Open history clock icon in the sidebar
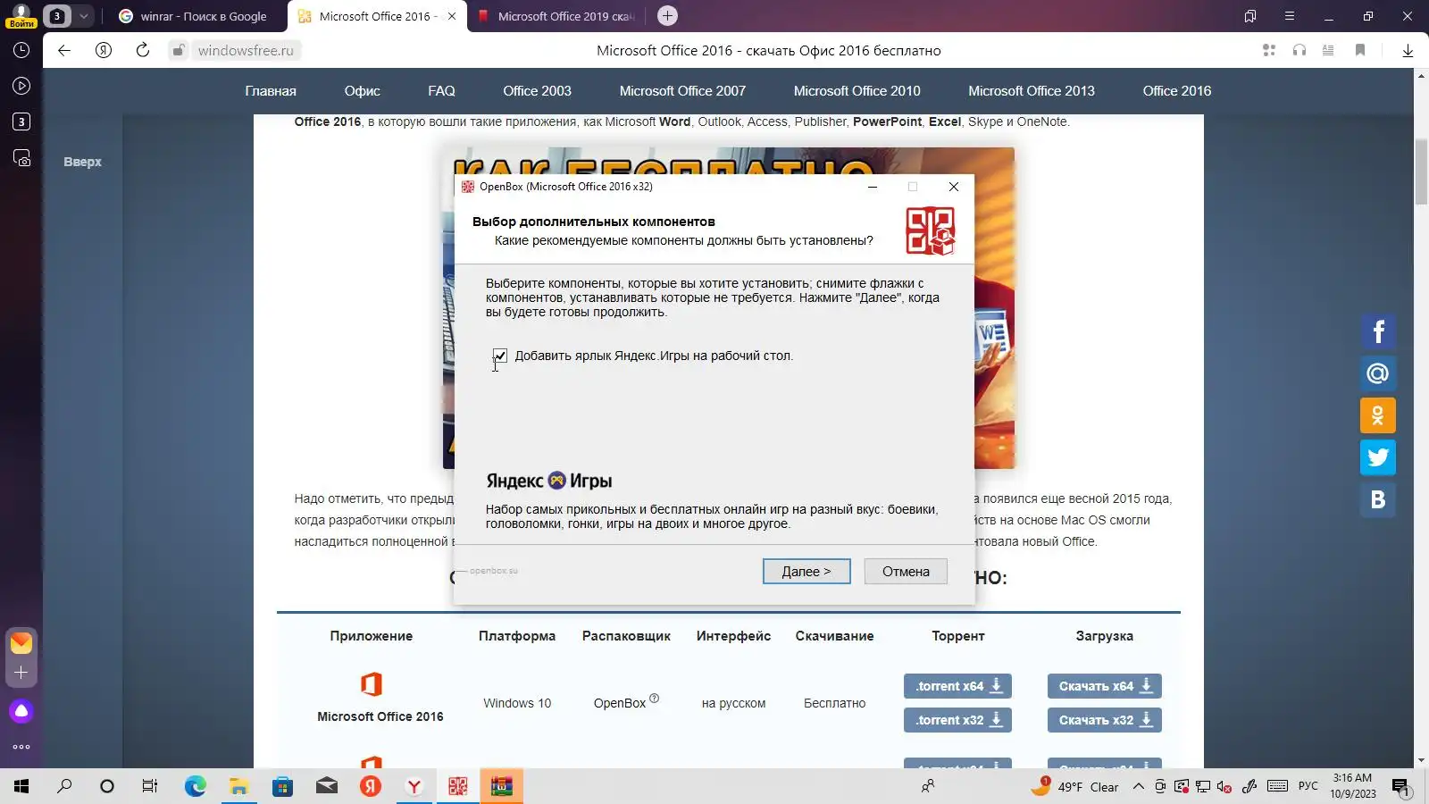Screen dimensions: 1429x804 21,50
